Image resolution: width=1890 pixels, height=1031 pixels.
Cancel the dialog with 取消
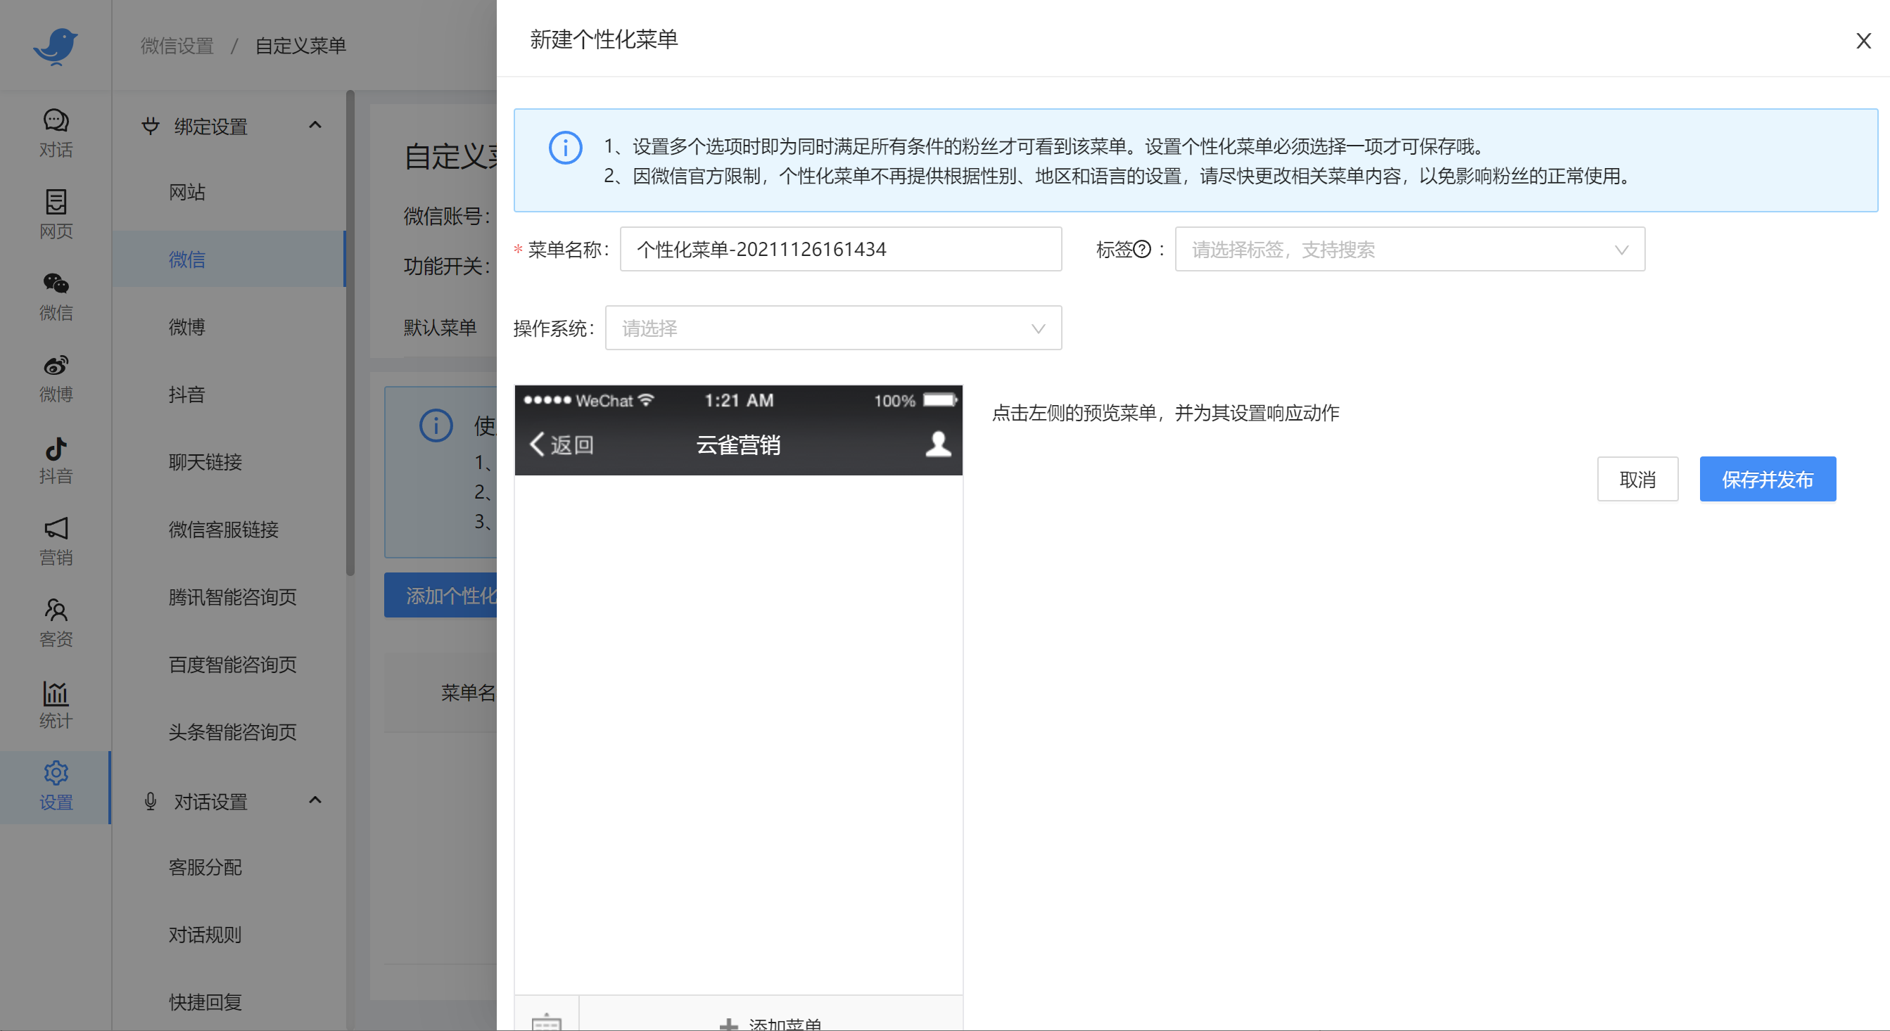pyautogui.click(x=1637, y=479)
